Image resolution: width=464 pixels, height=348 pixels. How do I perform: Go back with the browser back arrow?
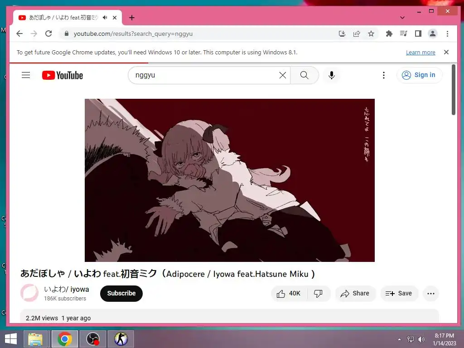tap(19, 34)
